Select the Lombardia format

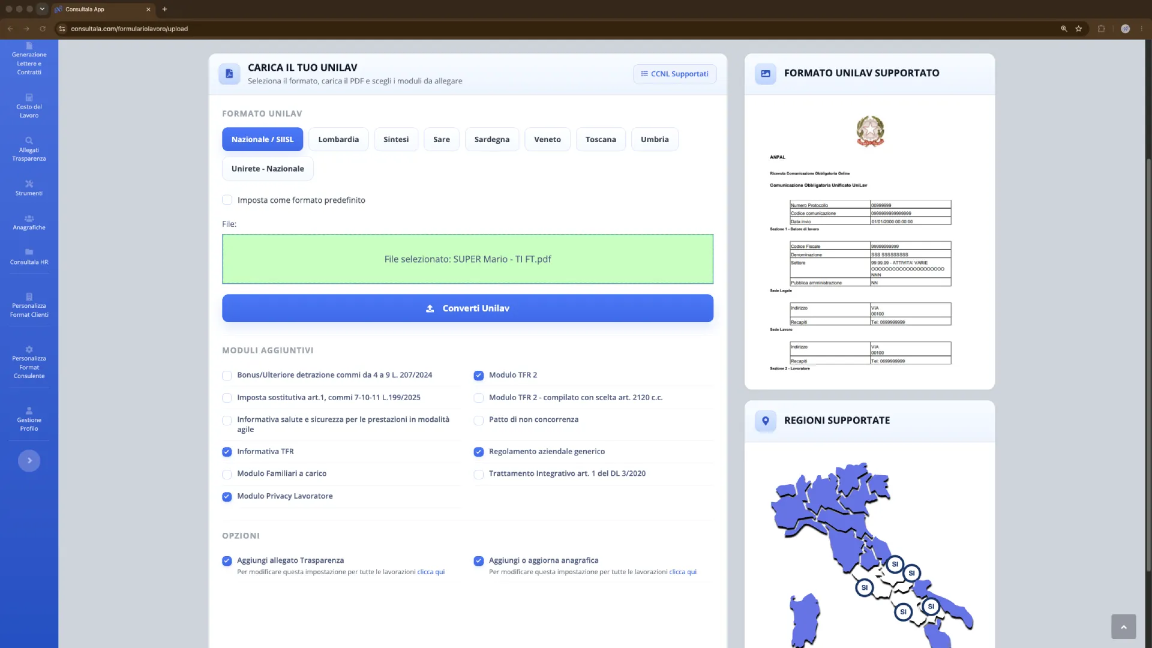[x=338, y=139]
